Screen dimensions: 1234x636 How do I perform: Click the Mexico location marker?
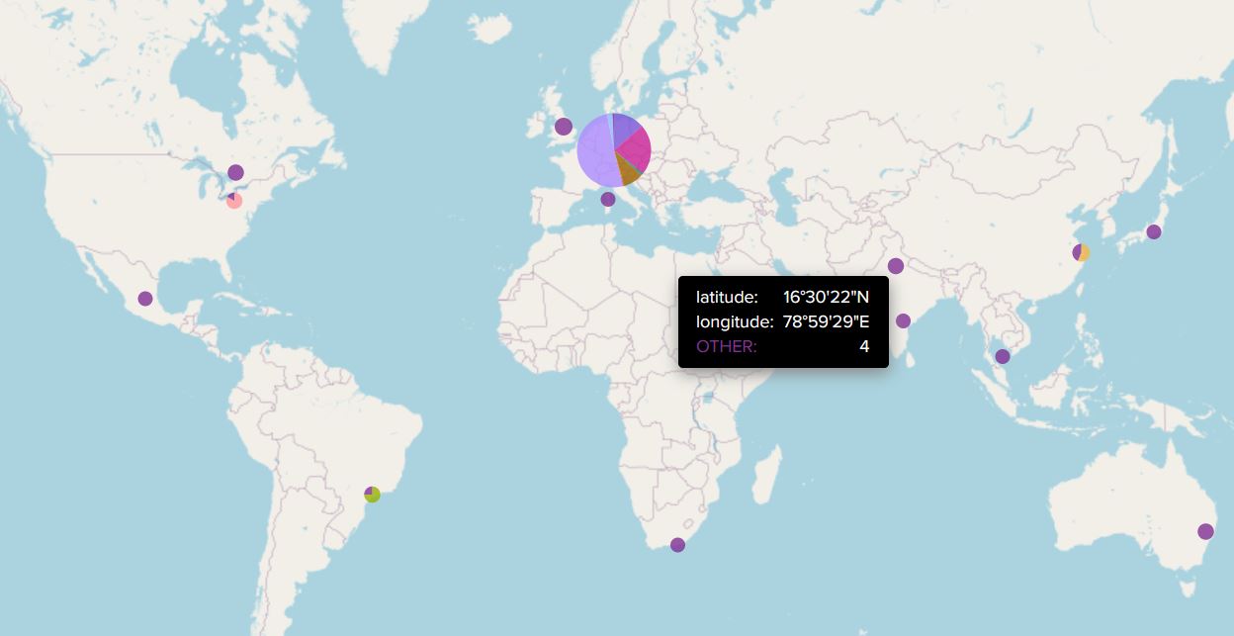146,296
